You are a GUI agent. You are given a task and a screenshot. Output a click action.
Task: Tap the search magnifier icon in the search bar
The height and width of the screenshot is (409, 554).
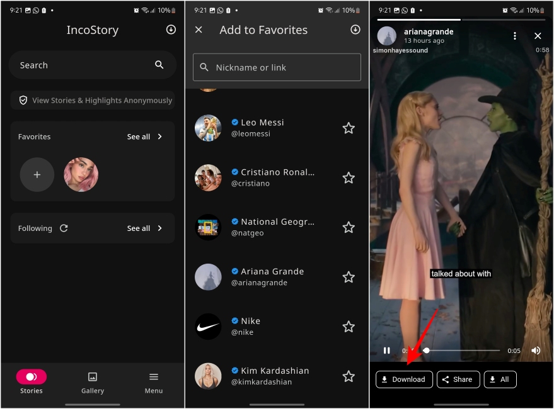point(158,65)
